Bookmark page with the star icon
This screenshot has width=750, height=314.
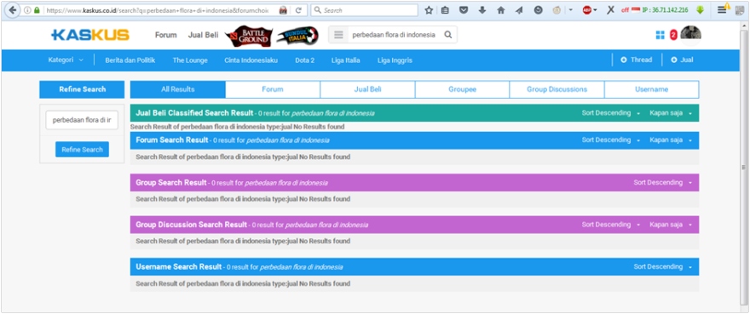point(429,10)
